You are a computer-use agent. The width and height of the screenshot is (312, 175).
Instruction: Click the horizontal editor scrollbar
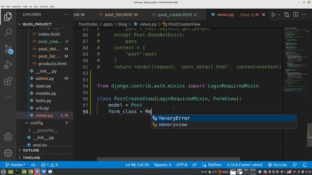168,159
